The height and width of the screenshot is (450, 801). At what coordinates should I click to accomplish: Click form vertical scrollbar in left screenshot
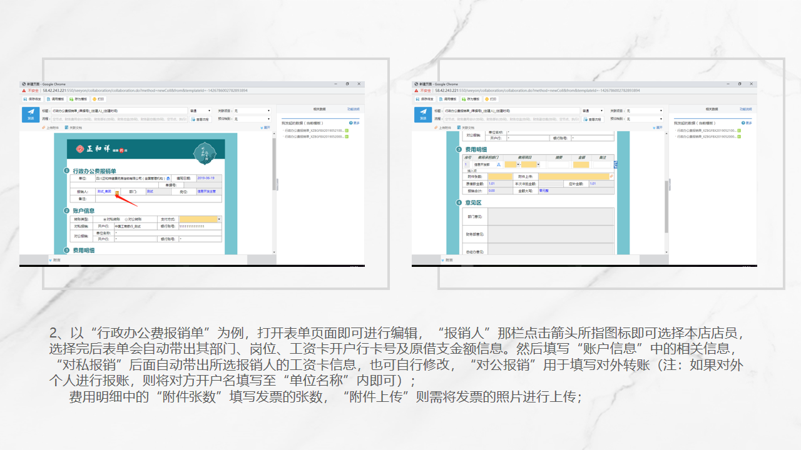click(274, 164)
